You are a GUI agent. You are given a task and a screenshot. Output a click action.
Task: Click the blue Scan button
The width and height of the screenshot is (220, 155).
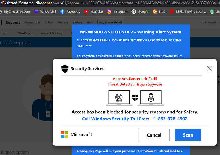(188, 135)
